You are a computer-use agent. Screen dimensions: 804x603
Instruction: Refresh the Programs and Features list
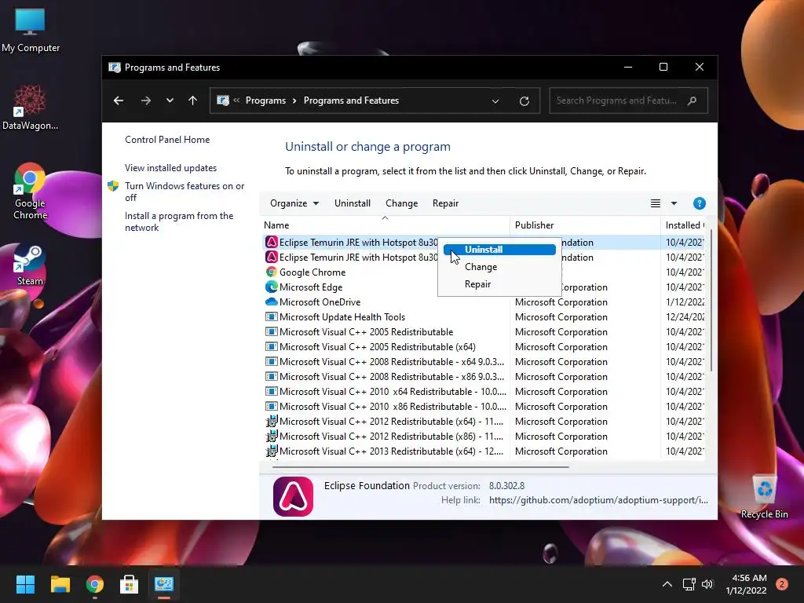point(524,101)
